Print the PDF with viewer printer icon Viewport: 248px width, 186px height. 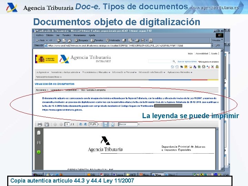[x=40, y=124]
